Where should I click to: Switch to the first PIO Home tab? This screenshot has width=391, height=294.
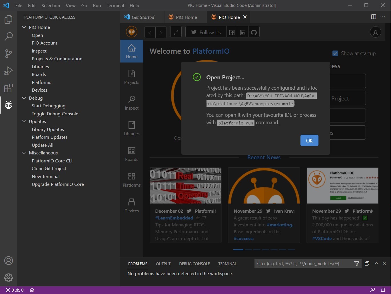tap(186, 17)
